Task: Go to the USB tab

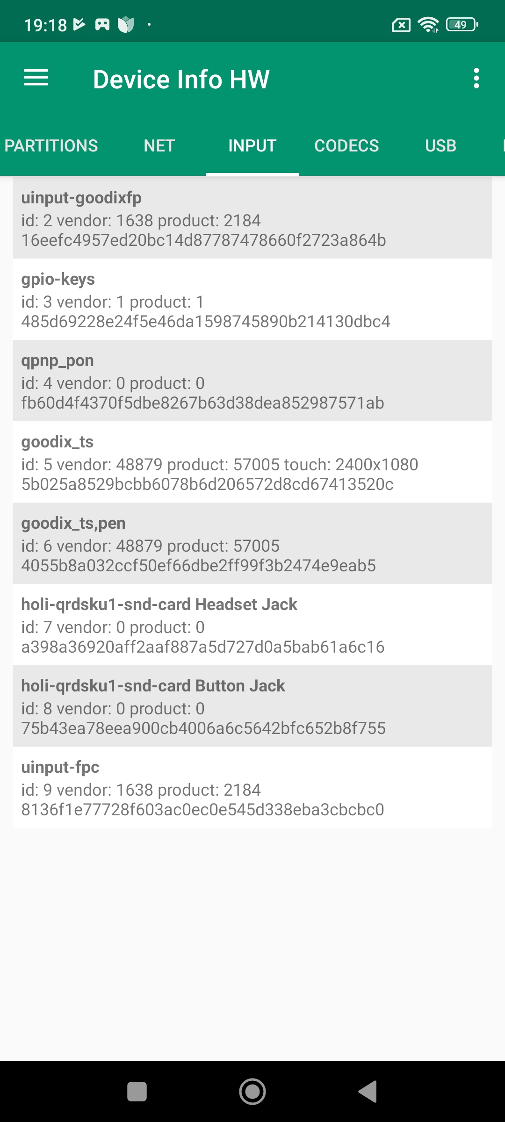Action: click(x=440, y=146)
